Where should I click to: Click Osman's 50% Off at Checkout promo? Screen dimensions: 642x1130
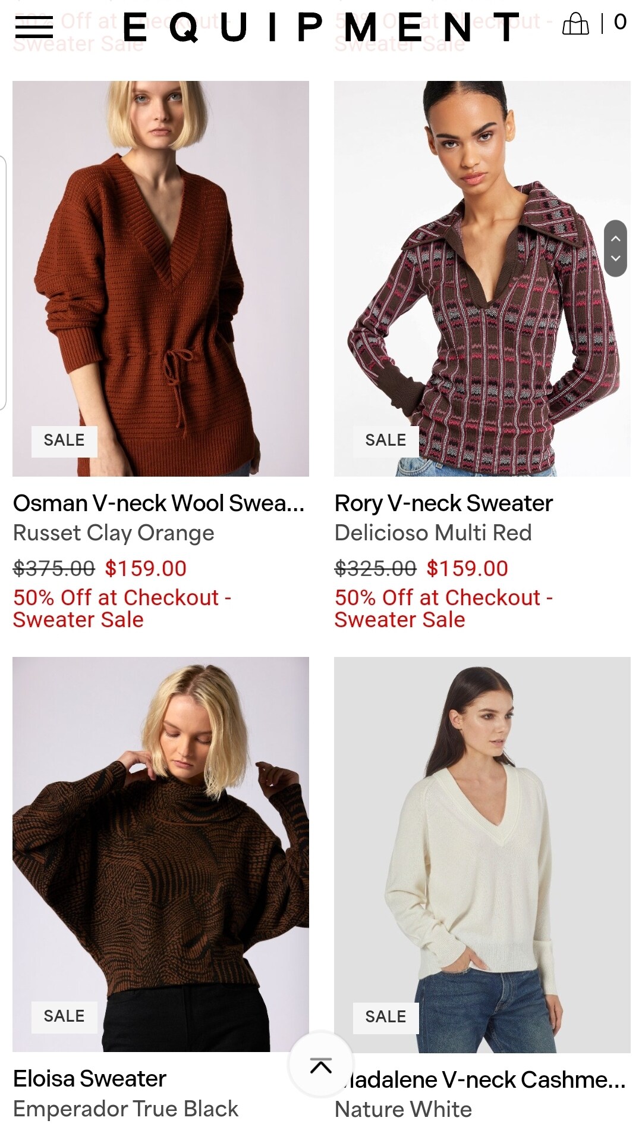pyautogui.click(x=122, y=609)
